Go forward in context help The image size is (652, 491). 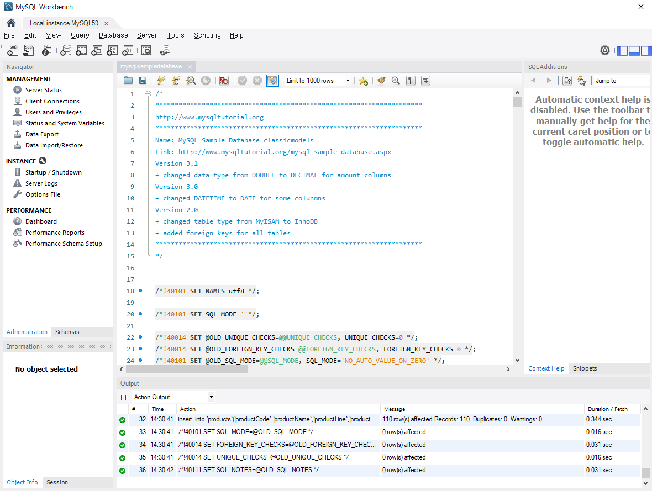click(549, 81)
